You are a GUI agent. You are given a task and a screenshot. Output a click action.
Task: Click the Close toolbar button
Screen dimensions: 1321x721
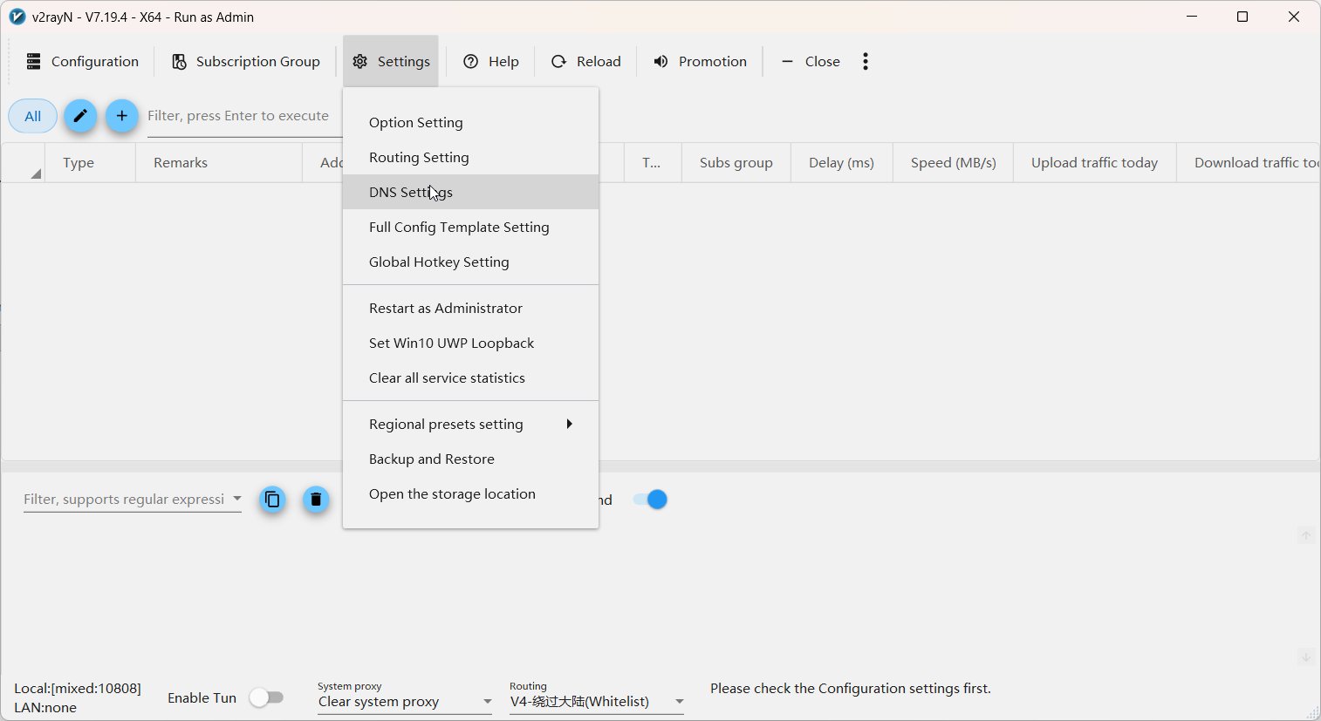coord(810,61)
